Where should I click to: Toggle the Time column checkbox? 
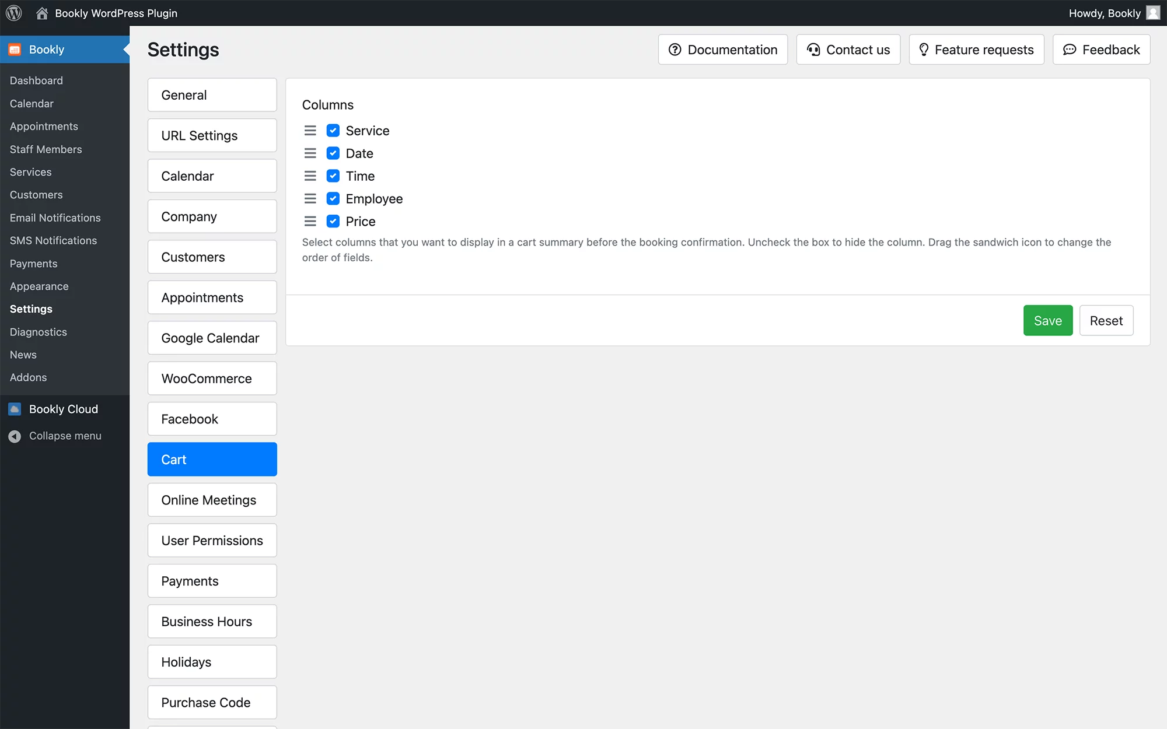(333, 176)
